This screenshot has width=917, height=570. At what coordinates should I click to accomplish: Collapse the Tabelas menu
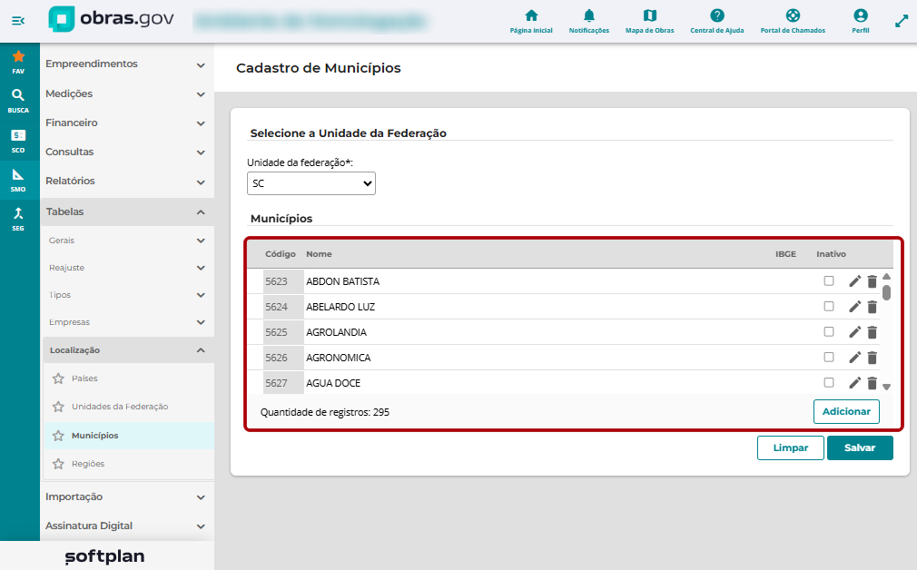(126, 211)
